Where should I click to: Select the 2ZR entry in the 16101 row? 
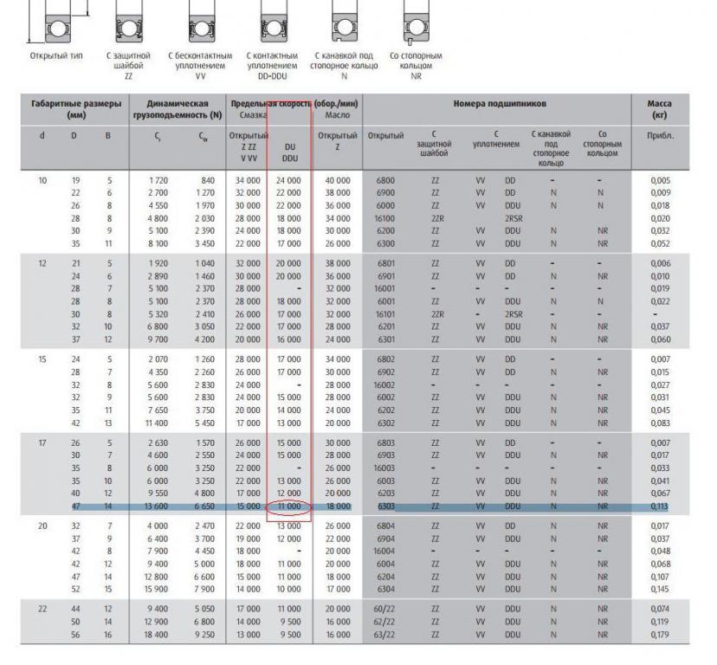[x=437, y=314]
